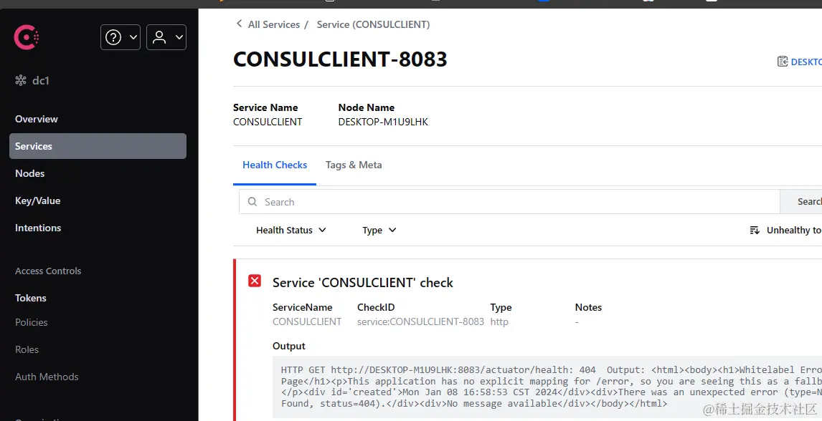Expand the Health Status filter
Screen dimensions: 822x421
291,230
